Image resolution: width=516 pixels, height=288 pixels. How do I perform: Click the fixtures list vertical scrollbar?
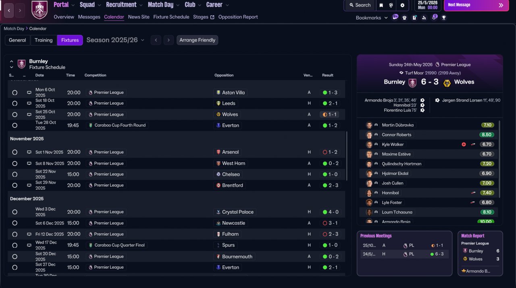[x=347, y=156]
